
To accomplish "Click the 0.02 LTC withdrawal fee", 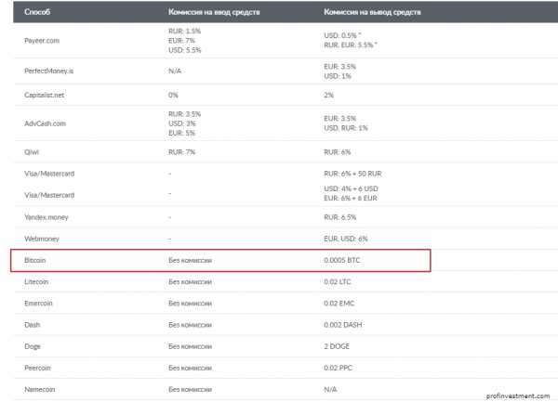I will point(337,281).
